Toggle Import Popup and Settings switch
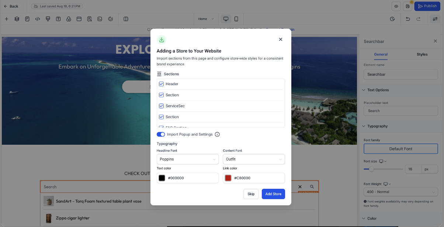This screenshot has height=227, width=444. click(161, 134)
